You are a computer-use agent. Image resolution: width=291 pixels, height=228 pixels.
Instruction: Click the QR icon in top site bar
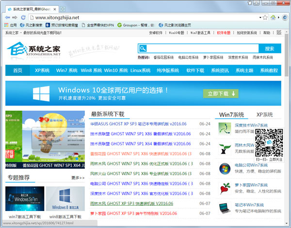[x=279, y=33]
